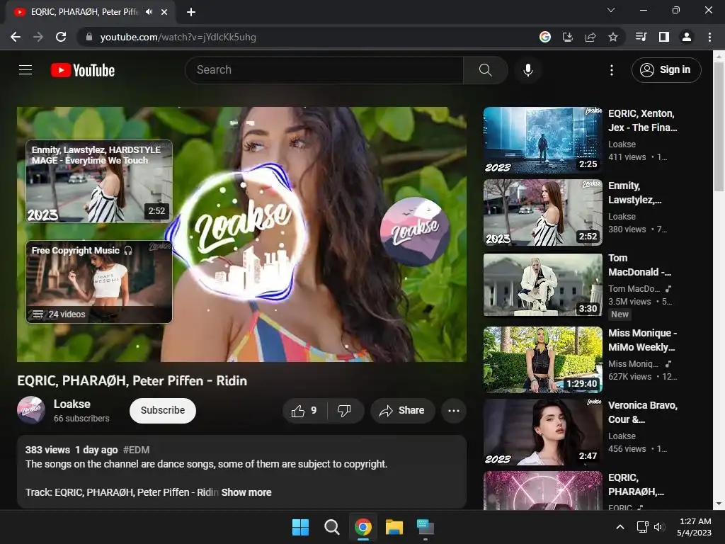Open Loakse channel name link
The height and width of the screenshot is (544, 725).
(x=72, y=404)
